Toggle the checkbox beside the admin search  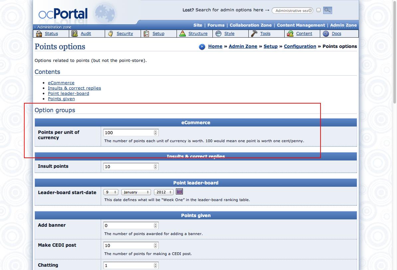pyautogui.click(x=319, y=10)
